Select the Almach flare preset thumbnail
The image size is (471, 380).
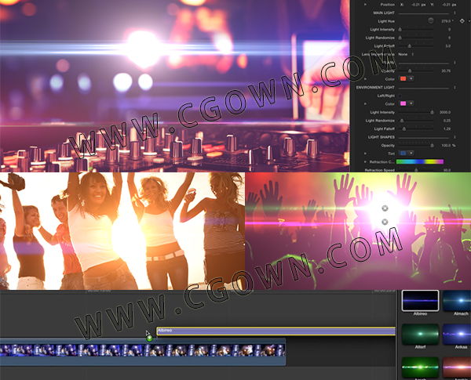click(x=457, y=301)
